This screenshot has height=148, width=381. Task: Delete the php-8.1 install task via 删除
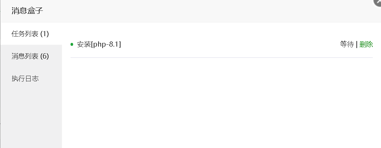pyautogui.click(x=366, y=44)
